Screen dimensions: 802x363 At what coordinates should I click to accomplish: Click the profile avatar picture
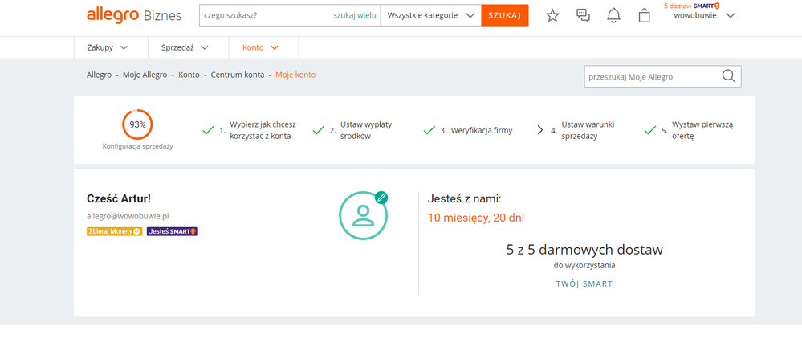[363, 215]
